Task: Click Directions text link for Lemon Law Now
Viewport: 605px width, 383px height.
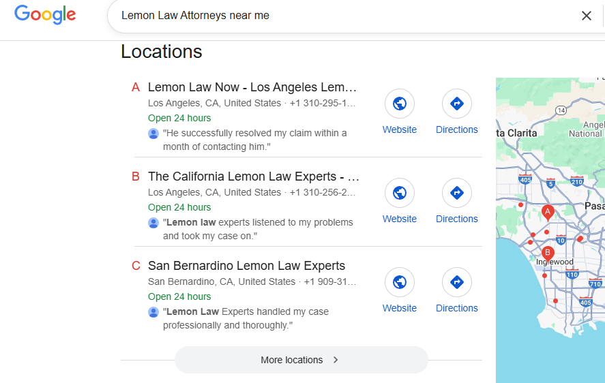Action: pyautogui.click(x=457, y=129)
